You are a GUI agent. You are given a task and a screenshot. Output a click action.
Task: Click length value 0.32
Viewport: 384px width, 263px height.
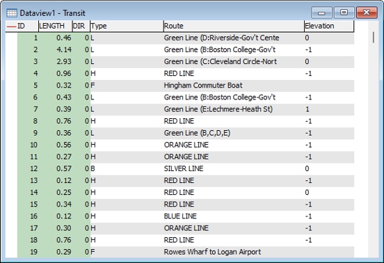64,86
